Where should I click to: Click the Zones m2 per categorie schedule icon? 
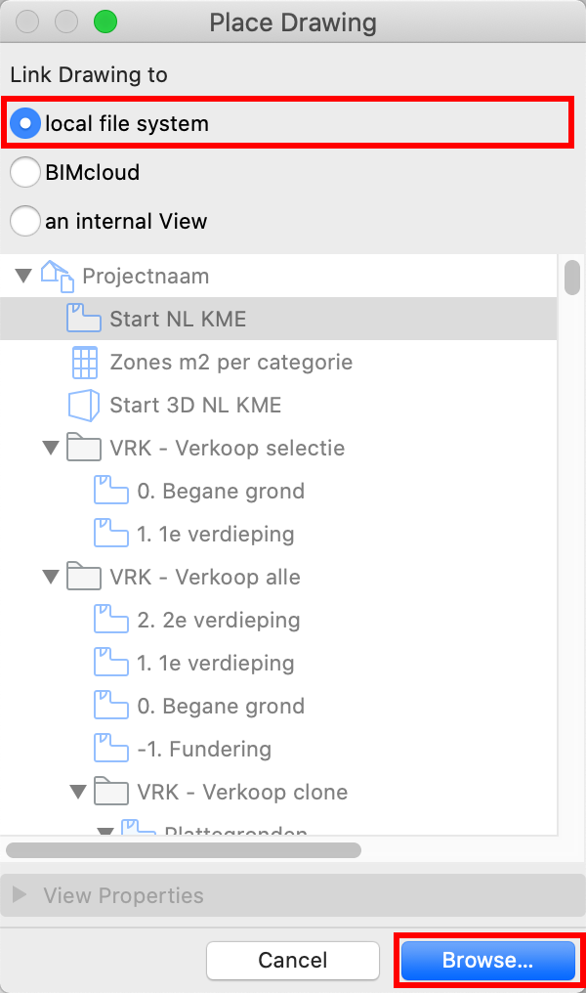84,363
